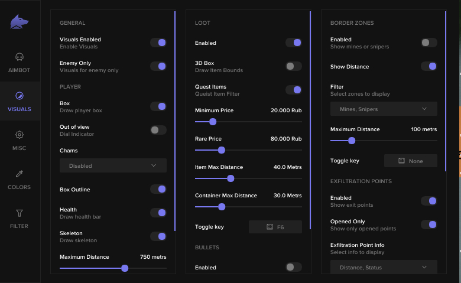Click the wolf logo icon
Screen dimensions: 461x283
tap(20, 22)
